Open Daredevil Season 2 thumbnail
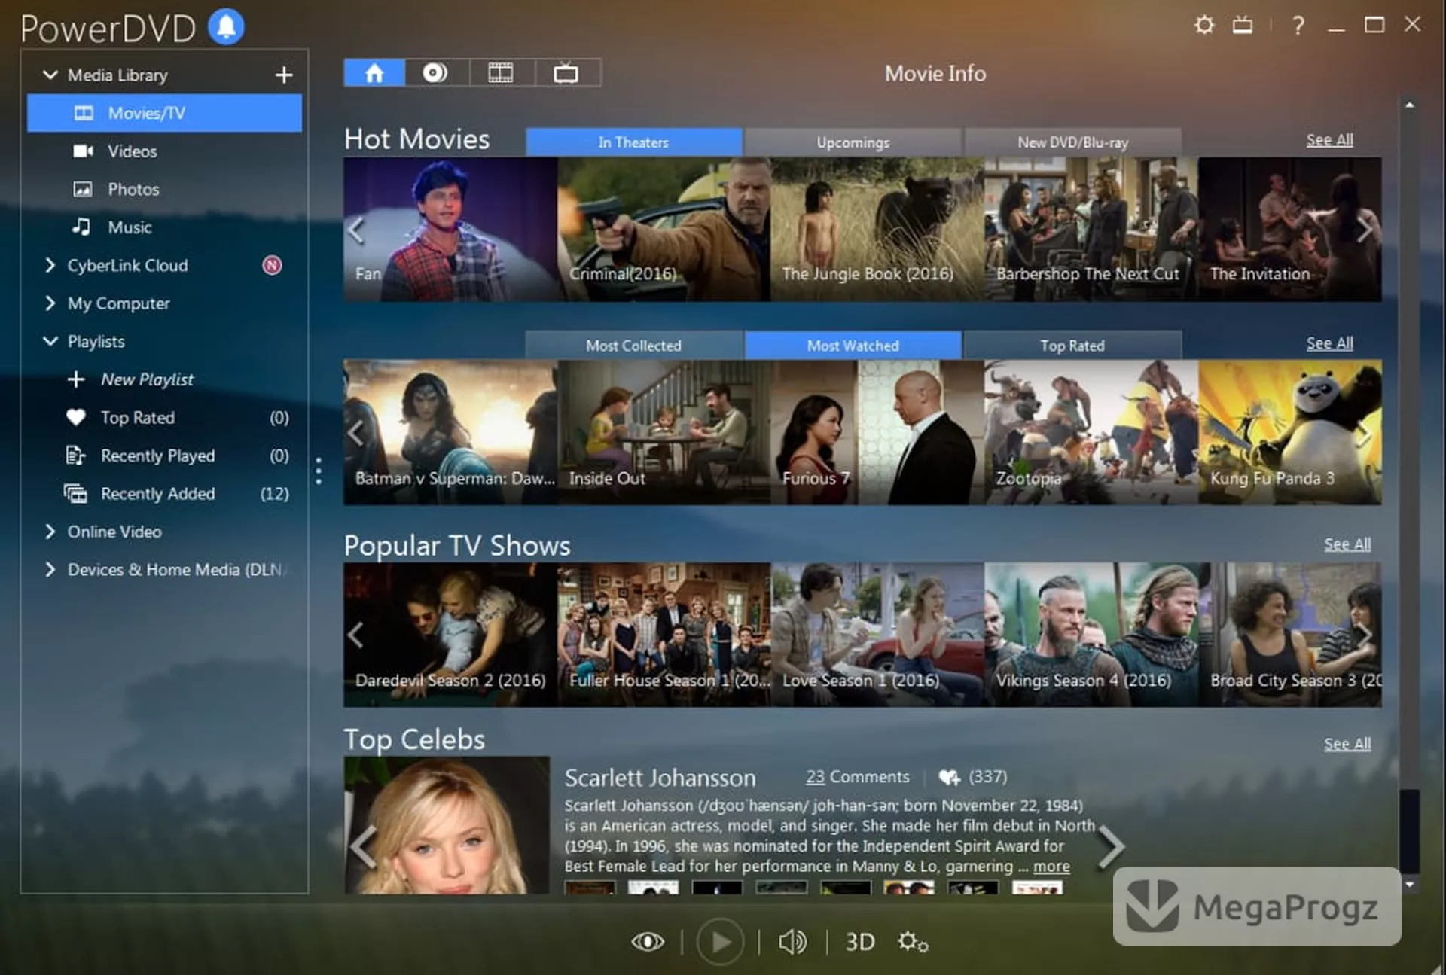This screenshot has width=1446, height=975. click(x=450, y=635)
